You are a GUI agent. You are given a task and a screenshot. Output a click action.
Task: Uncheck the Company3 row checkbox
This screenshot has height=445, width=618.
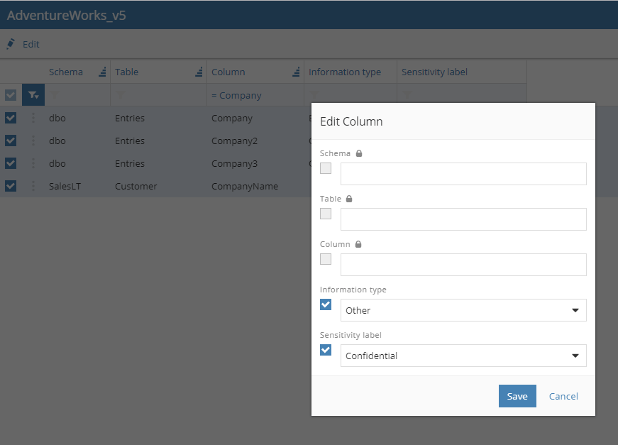11,163
